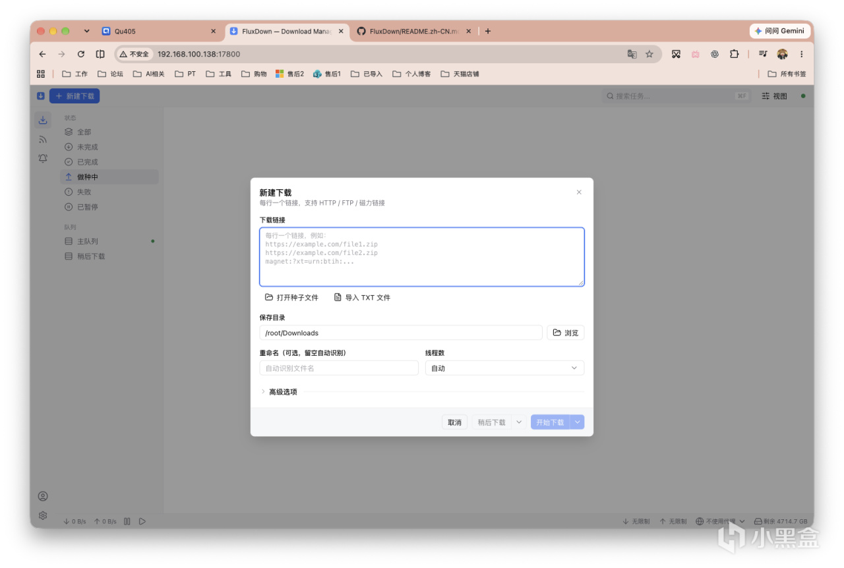
Task: Bookmark this page with the star icon
Action: [x=649, y=54]
